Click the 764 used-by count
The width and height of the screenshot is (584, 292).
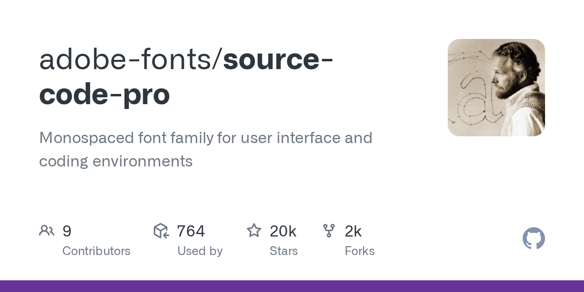click(x=191, y=231)
